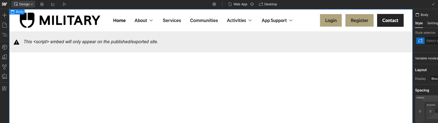Switch to the Style tab
This screenshot has width=438, height=123.
tap(419, 23)
